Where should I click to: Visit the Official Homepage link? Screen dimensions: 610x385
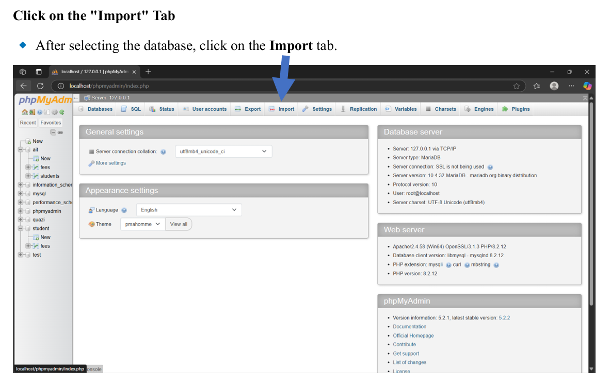click(x=413, y=336)
